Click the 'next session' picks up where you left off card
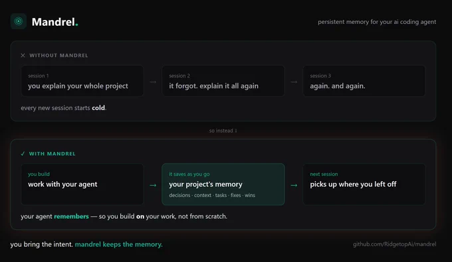The width and height of the screenshot is (452, 262). (364, 184)
